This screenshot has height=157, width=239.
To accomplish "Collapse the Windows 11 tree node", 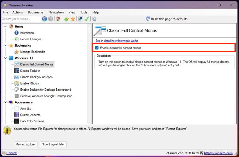I will (x=5, y=58).
